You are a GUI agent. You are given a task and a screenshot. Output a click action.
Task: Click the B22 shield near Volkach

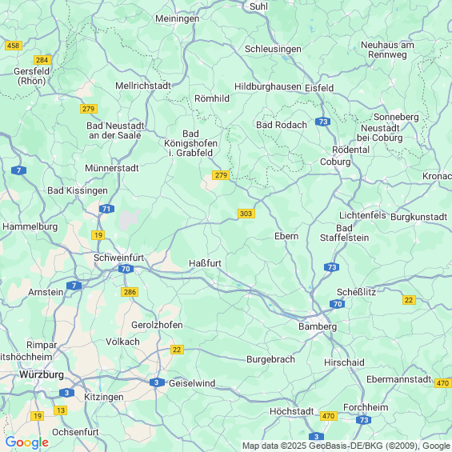tap(177, 350)
